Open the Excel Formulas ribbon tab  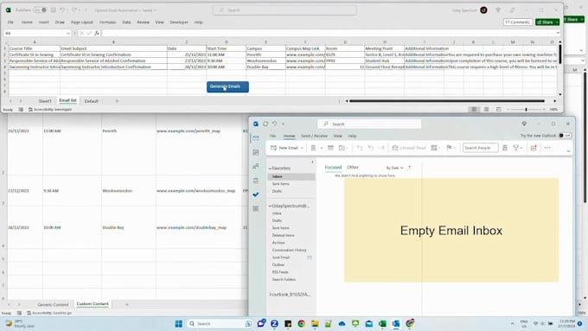tap(107, 22)
